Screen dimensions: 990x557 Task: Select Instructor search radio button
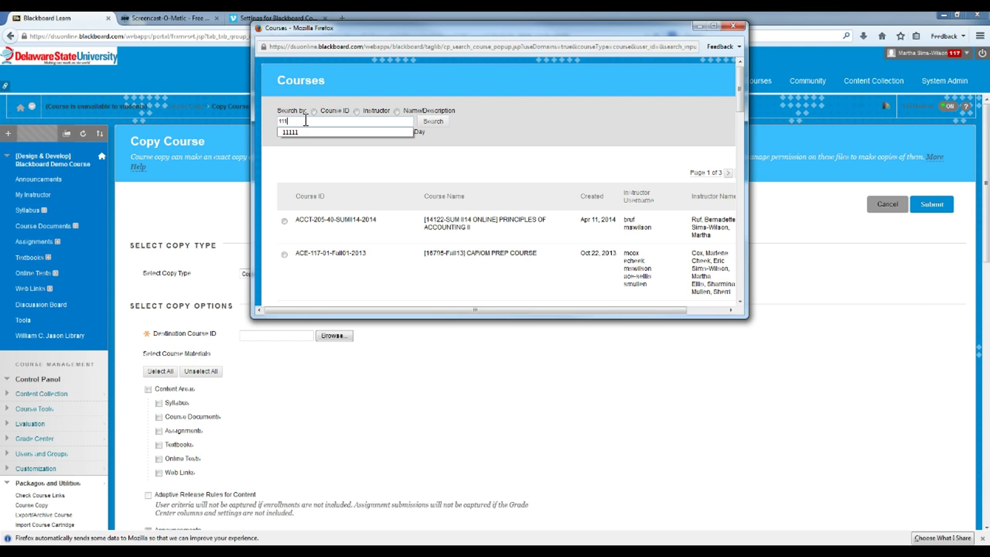coord(357,111)
